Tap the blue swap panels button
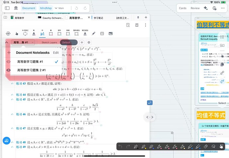Screen dimensions: 229x158 150,103
